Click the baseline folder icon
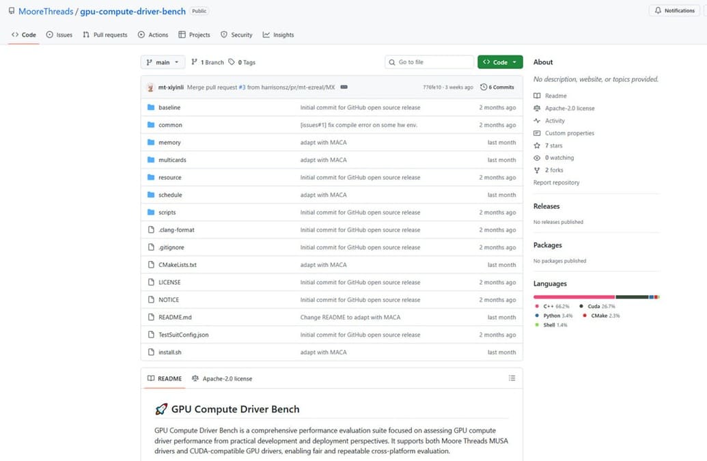707x461 pixels. 152,107
